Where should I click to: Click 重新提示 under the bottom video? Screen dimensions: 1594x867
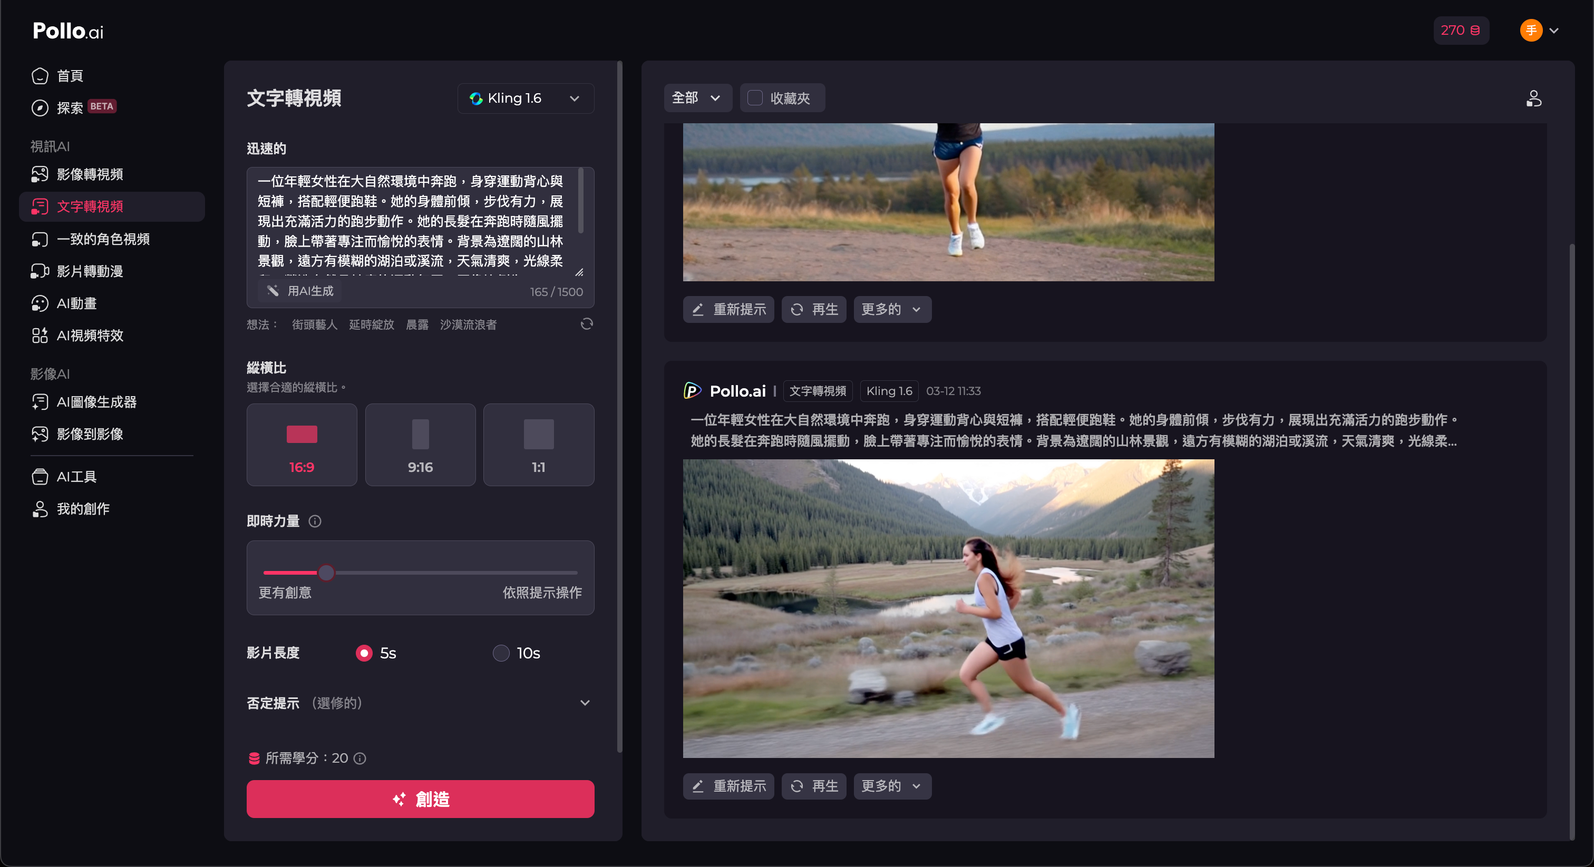pyautogui.click(x=728, y=786)
